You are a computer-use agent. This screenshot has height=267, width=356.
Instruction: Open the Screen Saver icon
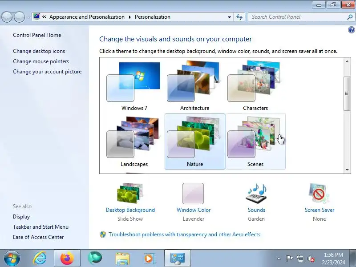[319, 193]
